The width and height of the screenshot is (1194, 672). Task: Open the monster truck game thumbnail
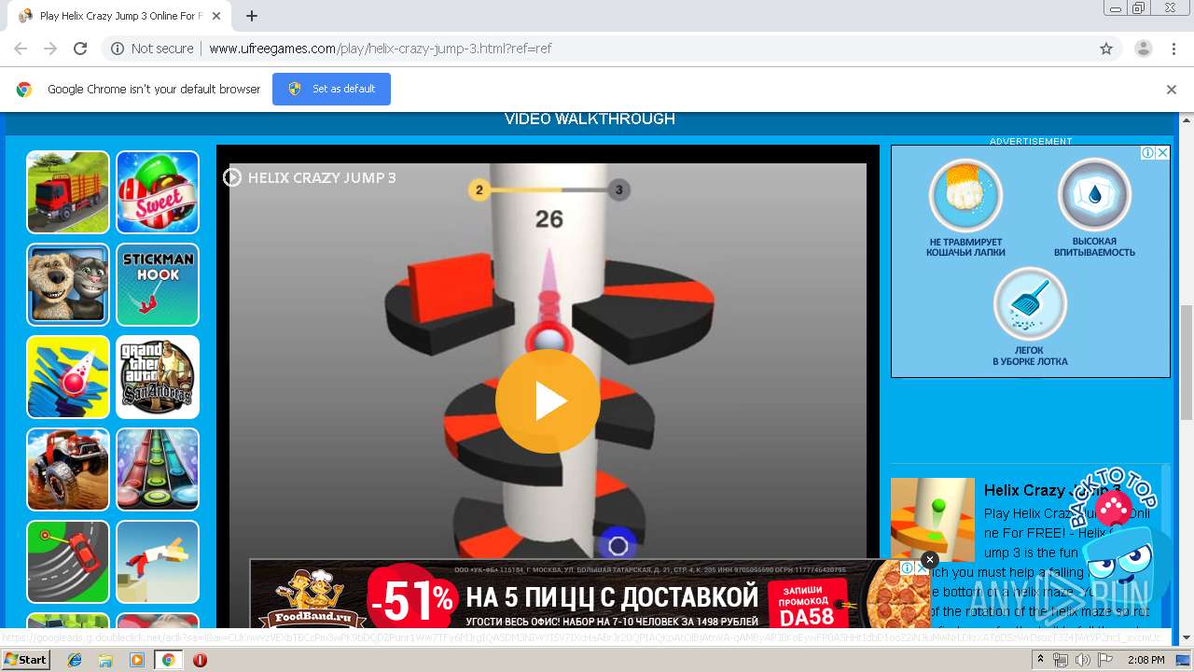(x=68, y=469)
